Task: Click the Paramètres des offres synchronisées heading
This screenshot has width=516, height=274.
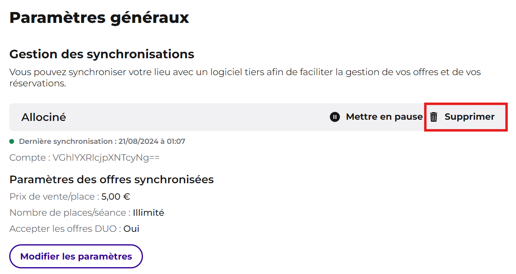Action: point(112,180)
